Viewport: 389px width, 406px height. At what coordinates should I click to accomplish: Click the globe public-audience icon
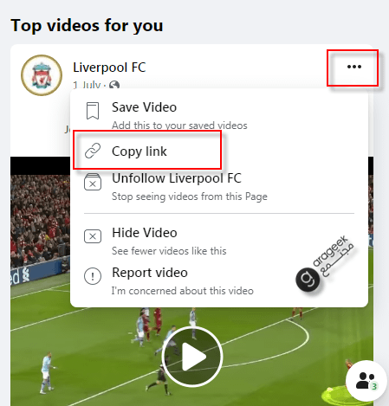pos(114,85)
